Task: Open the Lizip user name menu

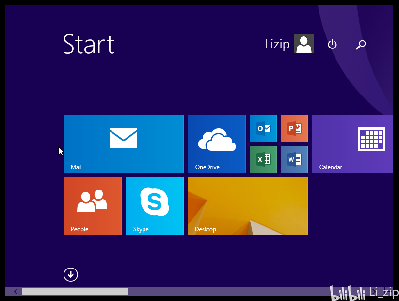Action: tap(277, 44)
